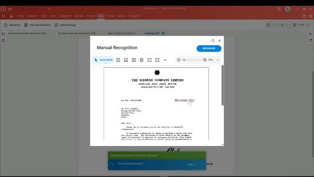Click the search magnifier icon in right sidebar
Image resolution: width=314 pixels, height=177 pixels.
click(310, 34)
